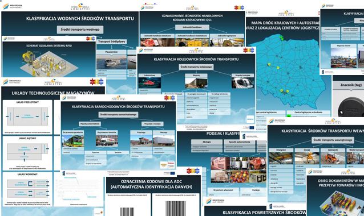Viewport: 364px width, 216px height.
Task: Click the 'Układ przelotowy' warehouse diagram
Action: point(27,117)
